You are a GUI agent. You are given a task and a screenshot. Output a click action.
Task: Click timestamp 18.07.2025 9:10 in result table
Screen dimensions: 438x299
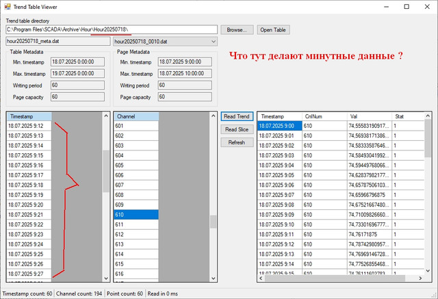[280, 224]
